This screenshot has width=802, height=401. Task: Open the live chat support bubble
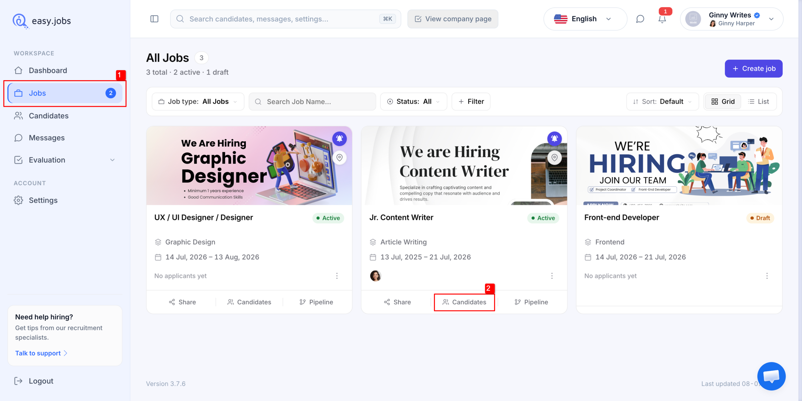771,376
